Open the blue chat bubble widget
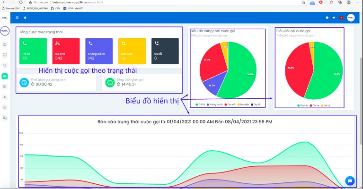 pos(350,180)
